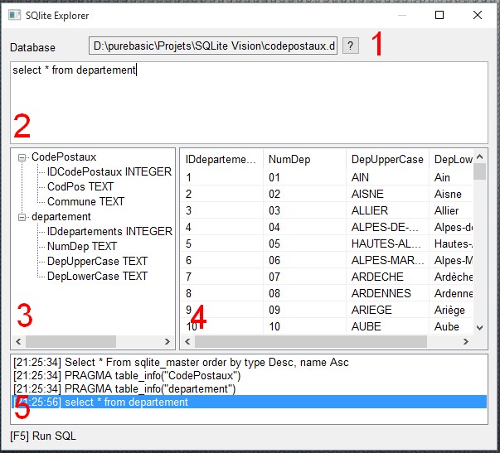
Task: Click the tree panel horizontal scrollbar thumb
Action: (70, 342)
